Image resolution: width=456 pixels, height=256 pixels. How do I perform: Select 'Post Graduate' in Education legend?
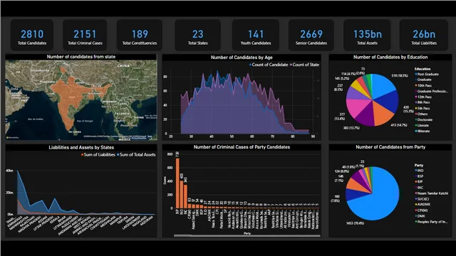pyautogui.click(x=427, y=74)
